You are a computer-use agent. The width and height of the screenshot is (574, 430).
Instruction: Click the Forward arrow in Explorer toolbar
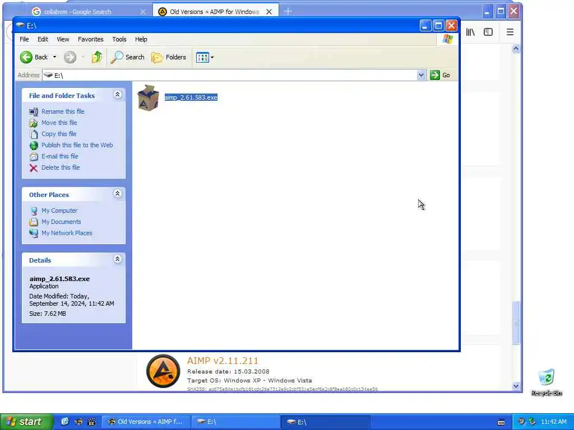(70, 57)
